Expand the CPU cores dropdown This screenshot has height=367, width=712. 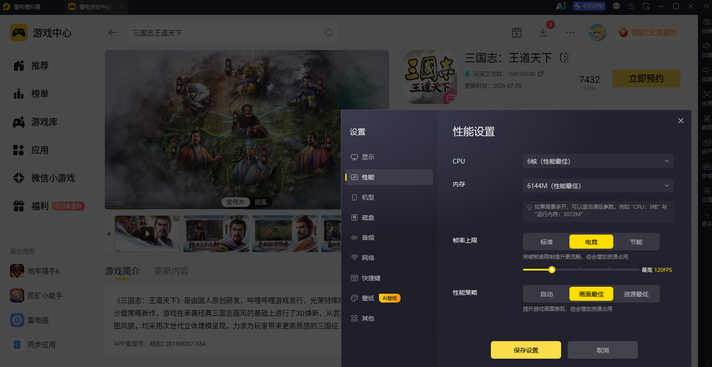coord(598,161)
